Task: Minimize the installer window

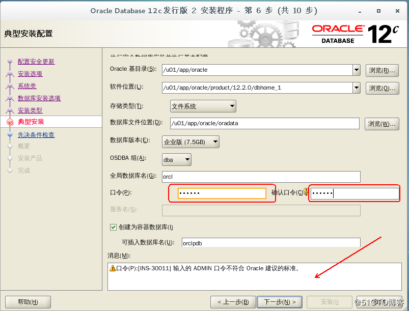Action: coord(360,11)
